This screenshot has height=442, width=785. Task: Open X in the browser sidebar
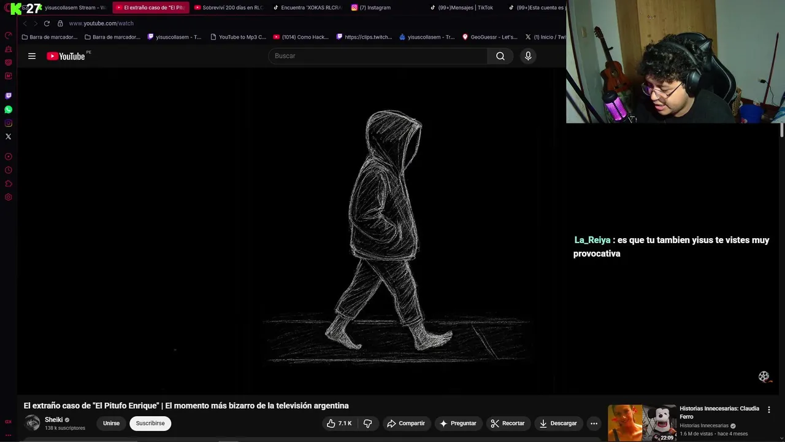tap(9, 136)
